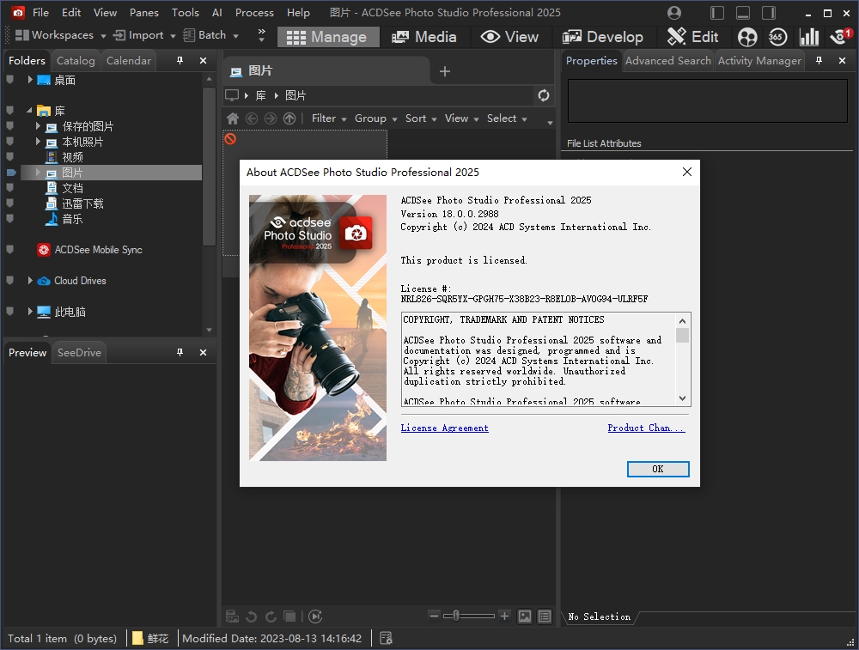The width and height of the screenshot is (859, 650).
Task: Refresh the file list with the reload icon
Action: click(543, 95)
